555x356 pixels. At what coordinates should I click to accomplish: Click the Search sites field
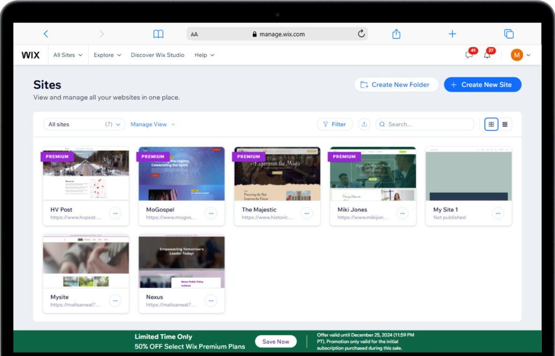pyautogui.click(x=425, y=124)
